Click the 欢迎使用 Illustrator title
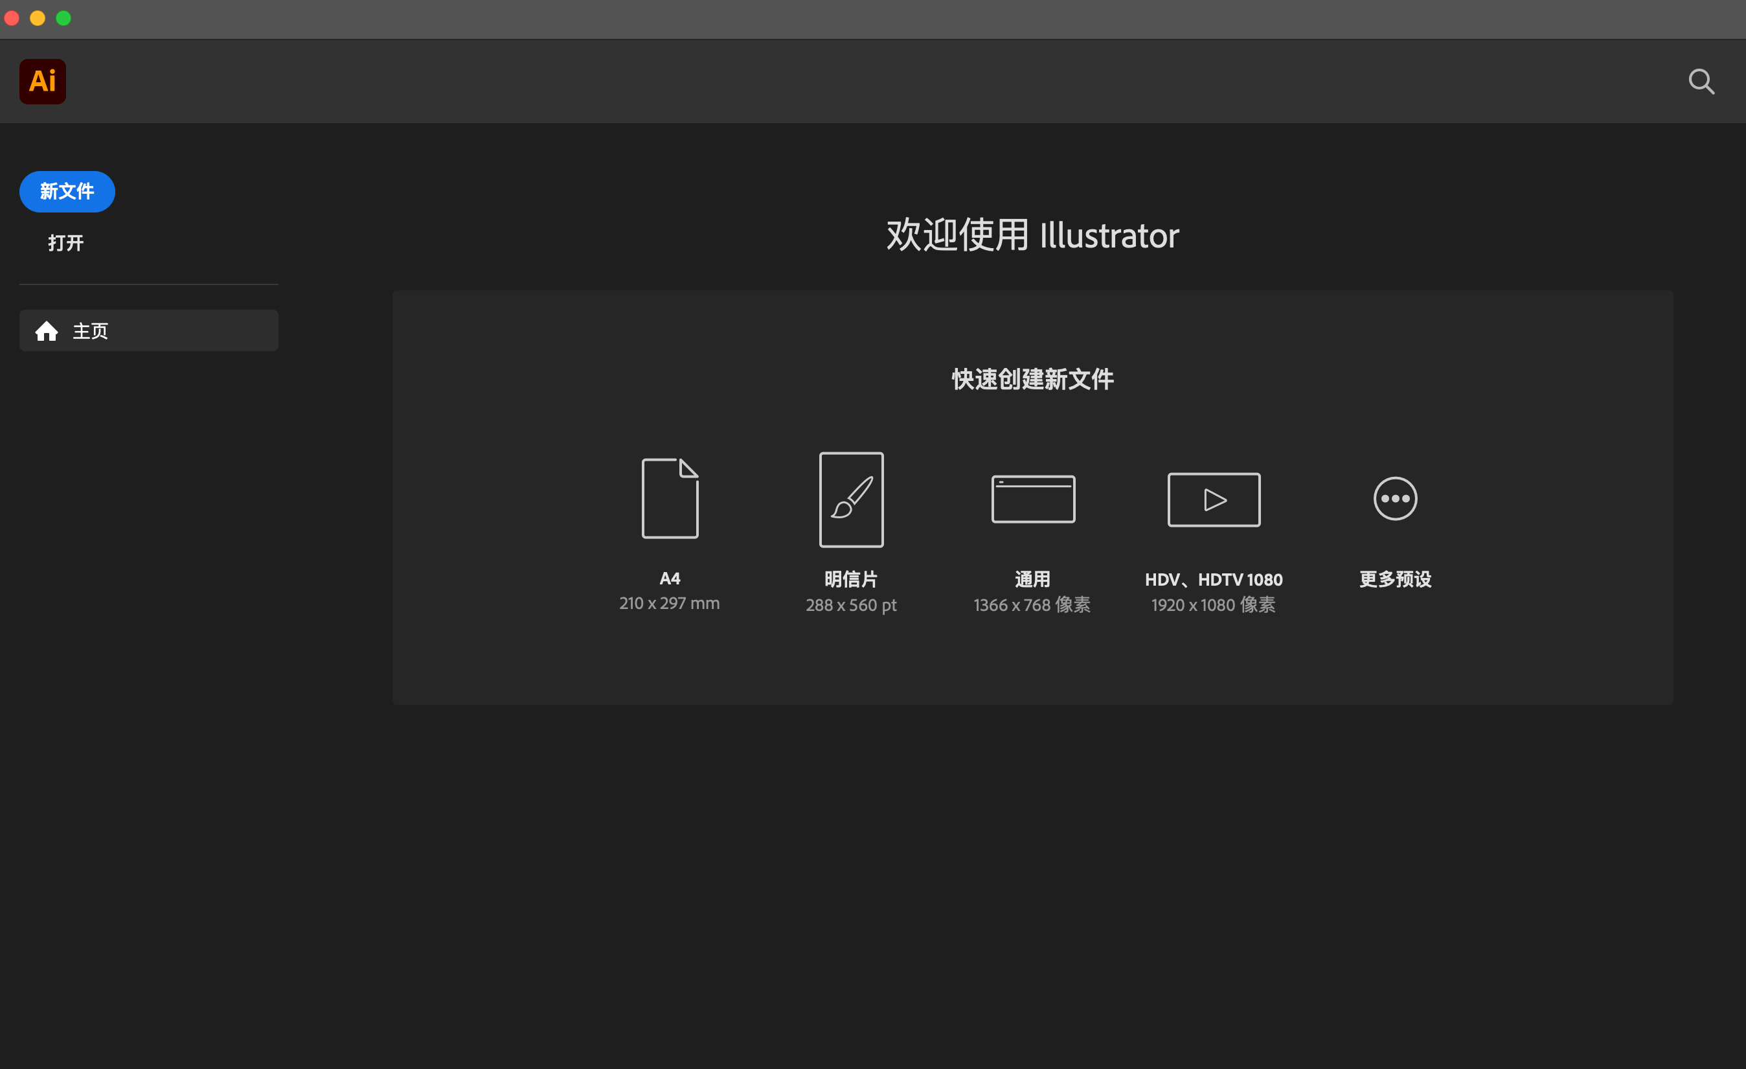 click(x=1032, y=235)
